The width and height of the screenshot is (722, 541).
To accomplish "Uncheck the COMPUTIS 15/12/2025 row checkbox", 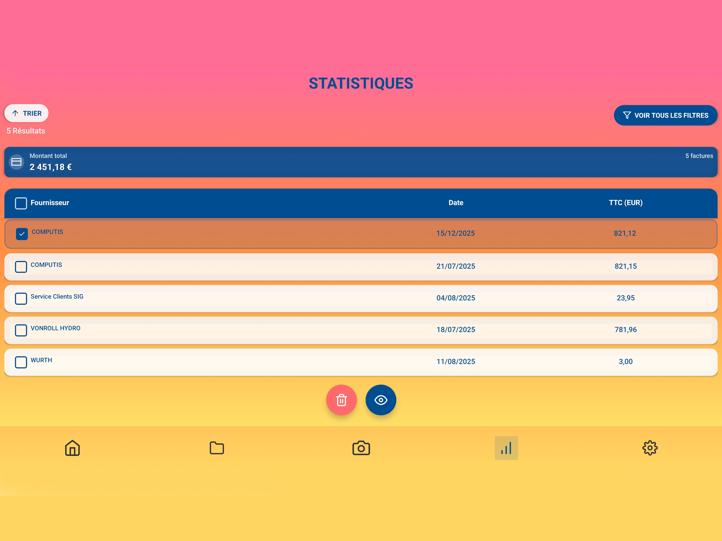I will point(22,234).
